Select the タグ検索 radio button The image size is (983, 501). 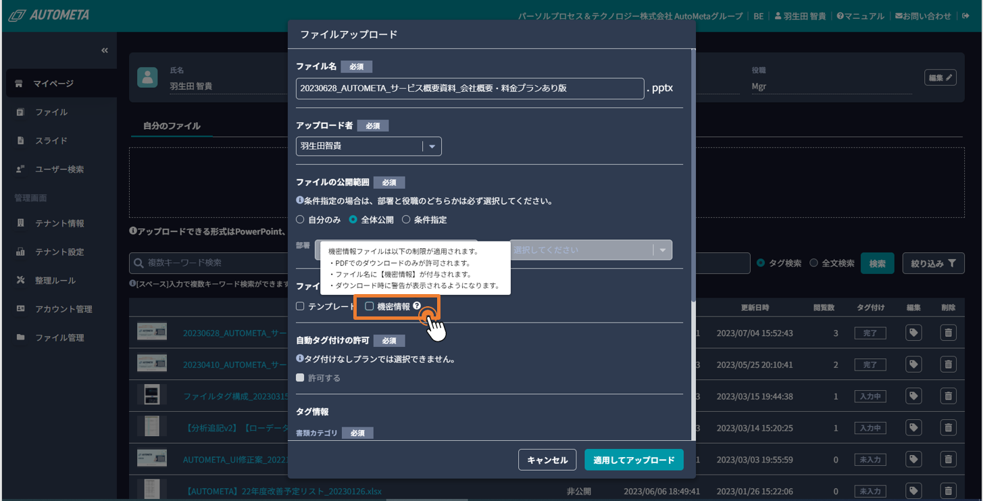coord(761,263)
